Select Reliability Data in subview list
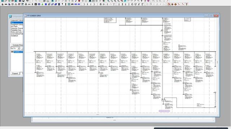The width and height of the screenshot is (231, 129). pyautogui.click(x=16, y=30)
